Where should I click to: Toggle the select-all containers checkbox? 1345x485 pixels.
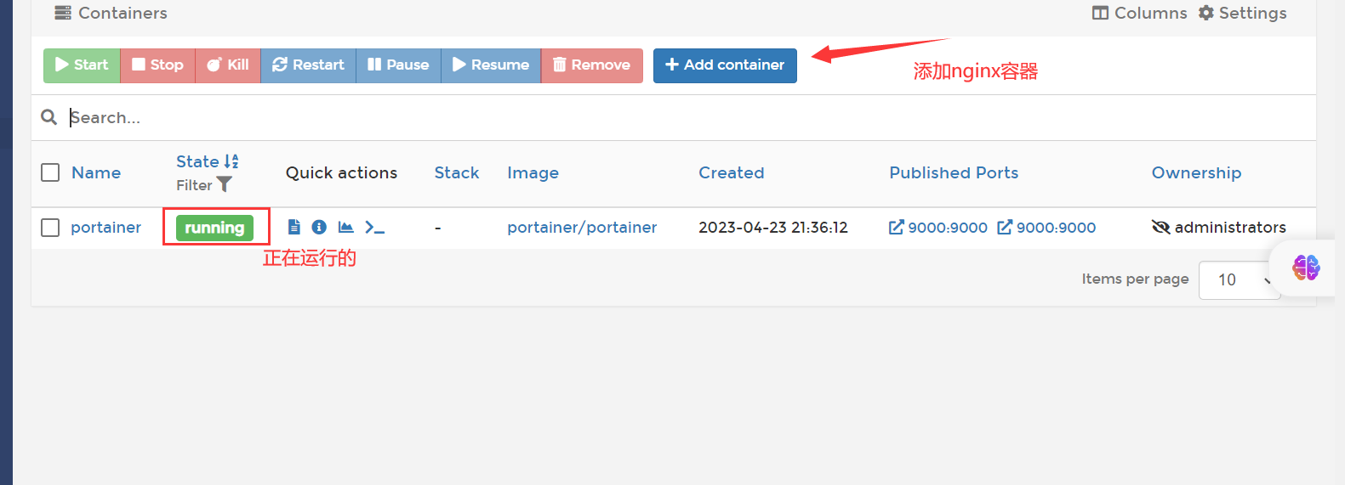point(50,172)
